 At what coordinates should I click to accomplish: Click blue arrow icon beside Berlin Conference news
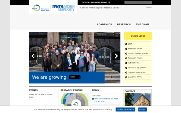point(93,99)
